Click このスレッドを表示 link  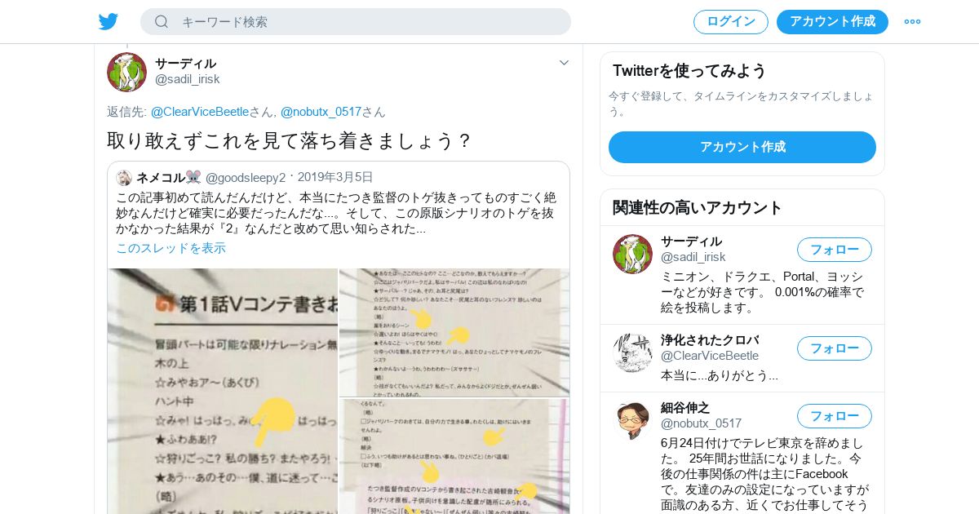tap(171, 248)
